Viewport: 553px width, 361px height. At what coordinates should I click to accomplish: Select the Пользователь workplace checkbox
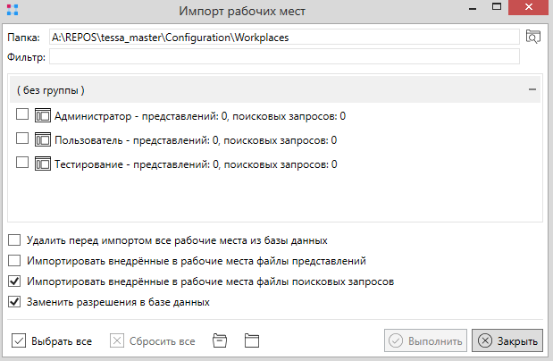pos(22,139)
